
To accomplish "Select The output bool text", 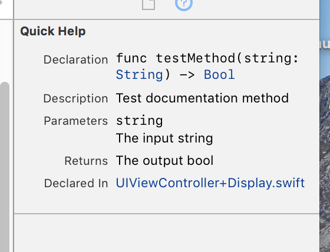I will [165, 161].
